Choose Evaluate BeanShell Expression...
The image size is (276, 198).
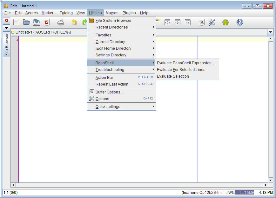tap(187, 63)
